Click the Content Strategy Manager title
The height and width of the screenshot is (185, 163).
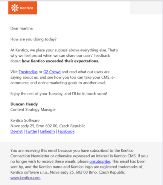(x=33, y=110)
